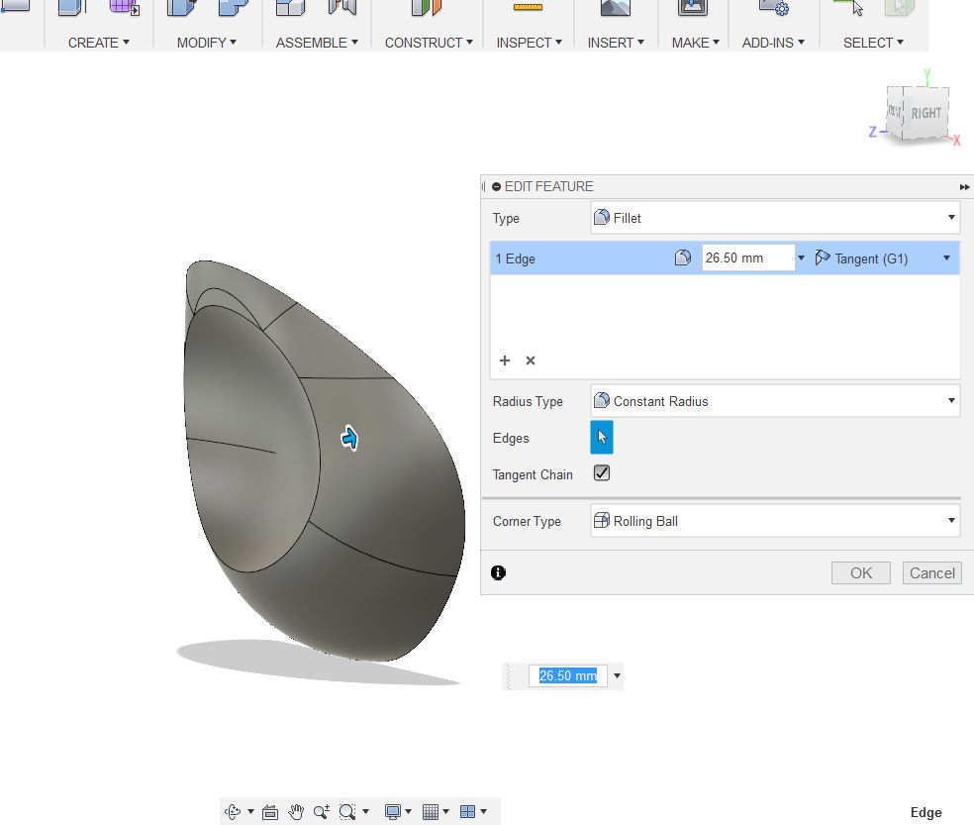Open the radius value dropdown arrow in the Edge row
The image size is (974, 825).
802,258
